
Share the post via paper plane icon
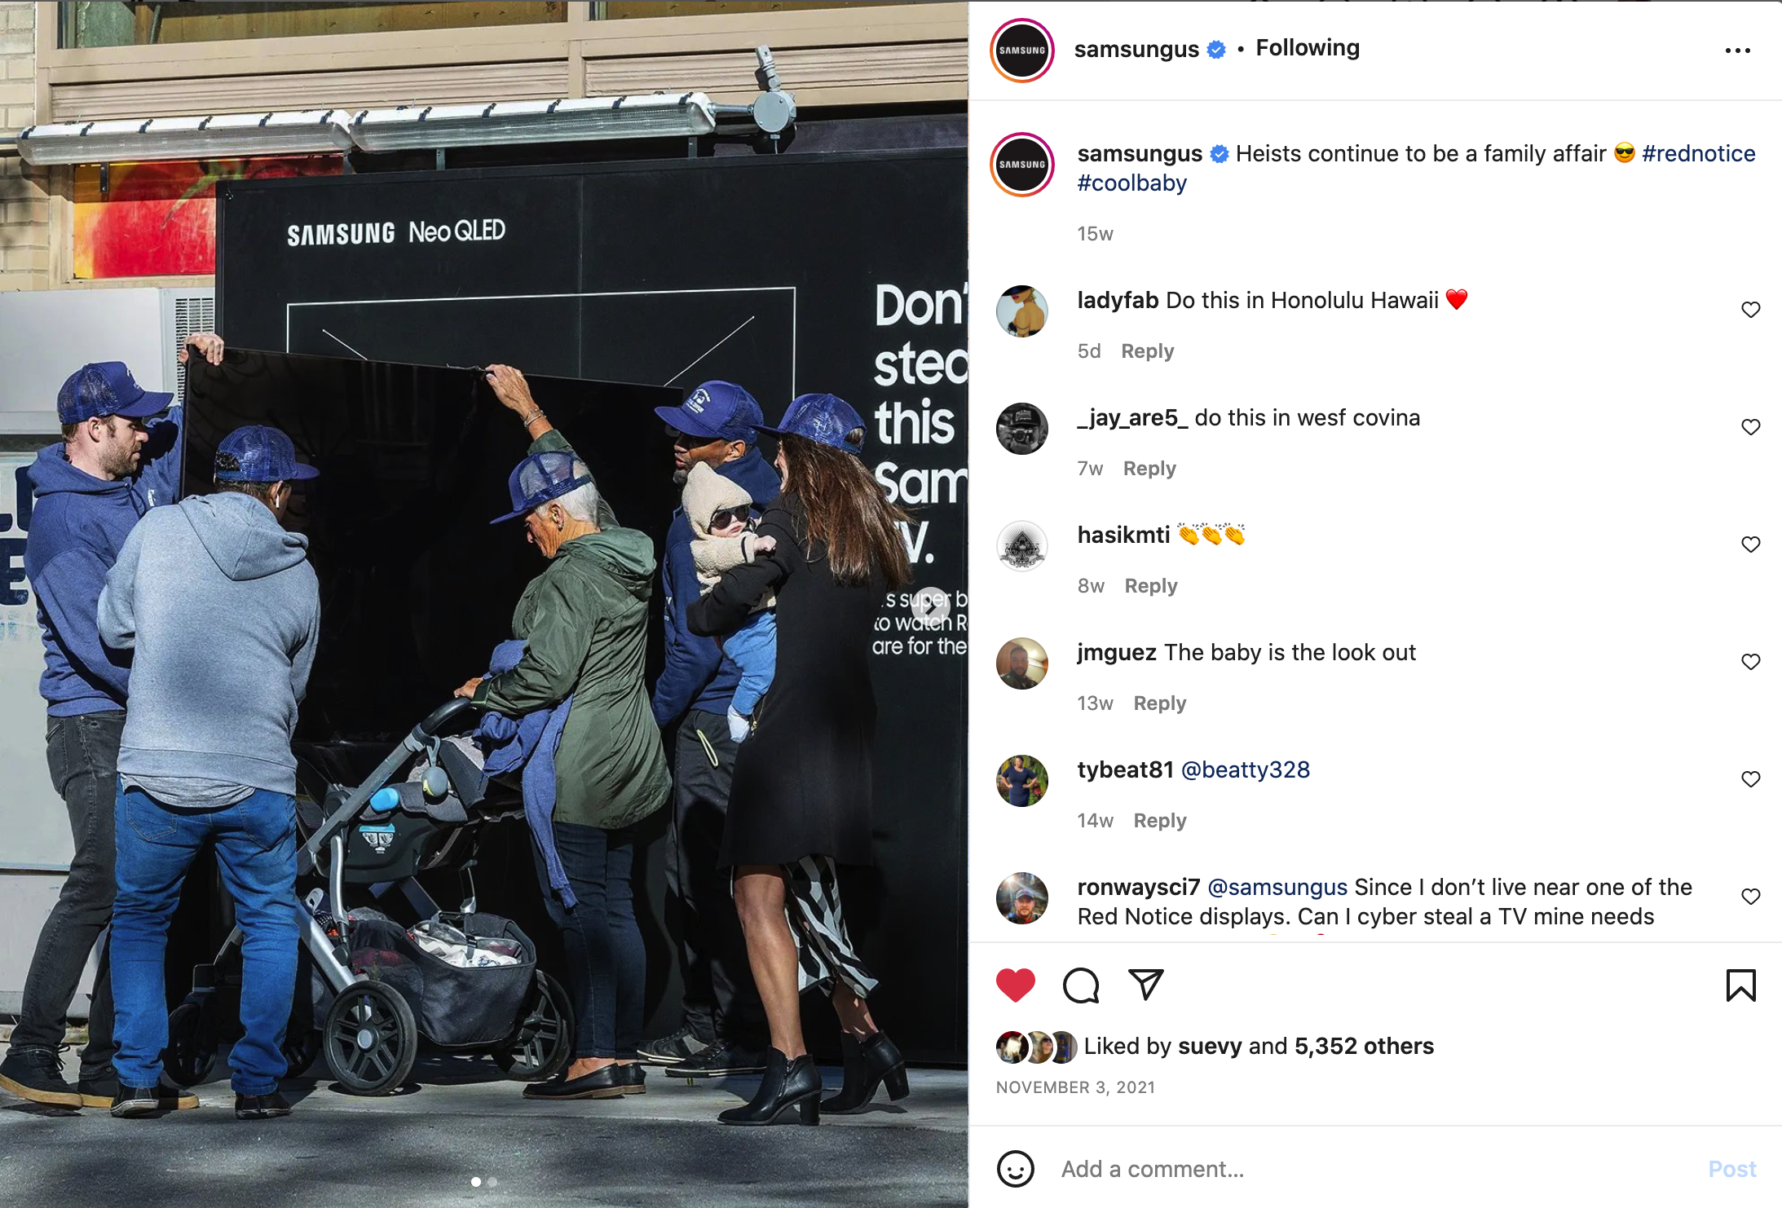click(1145, 985)
